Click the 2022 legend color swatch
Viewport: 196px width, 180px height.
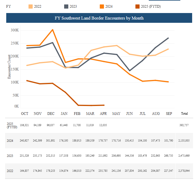(30, 7)
